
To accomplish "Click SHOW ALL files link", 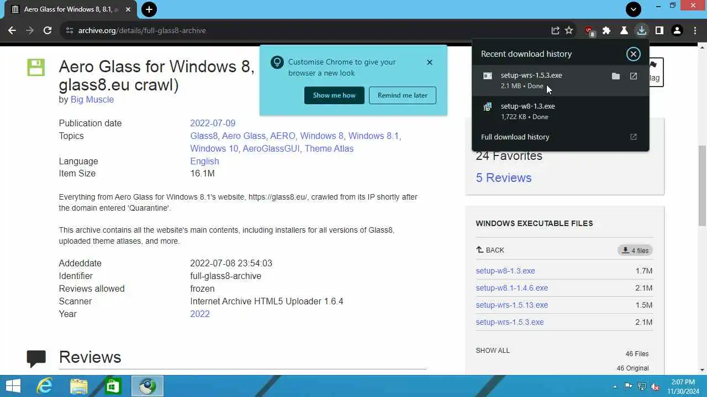I will pos(493,350).
